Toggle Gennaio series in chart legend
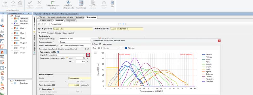 coord(207,55)
